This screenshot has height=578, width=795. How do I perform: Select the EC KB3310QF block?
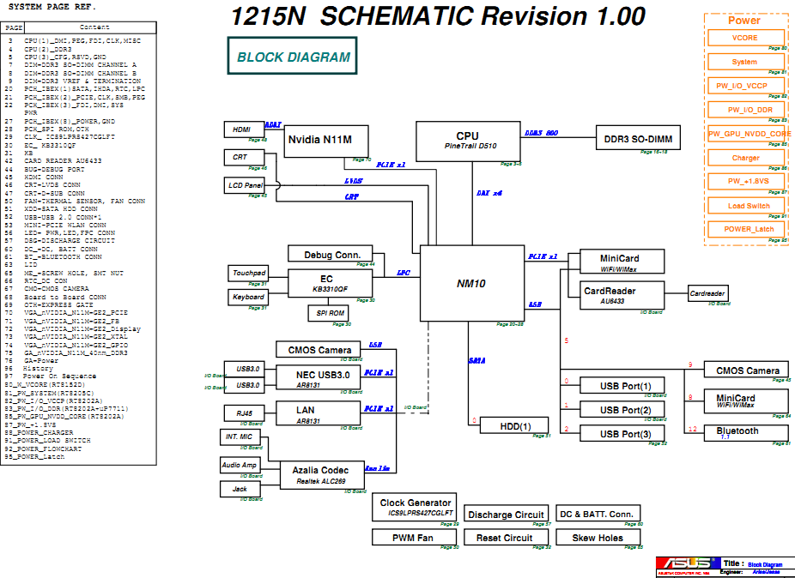(330, 283)
